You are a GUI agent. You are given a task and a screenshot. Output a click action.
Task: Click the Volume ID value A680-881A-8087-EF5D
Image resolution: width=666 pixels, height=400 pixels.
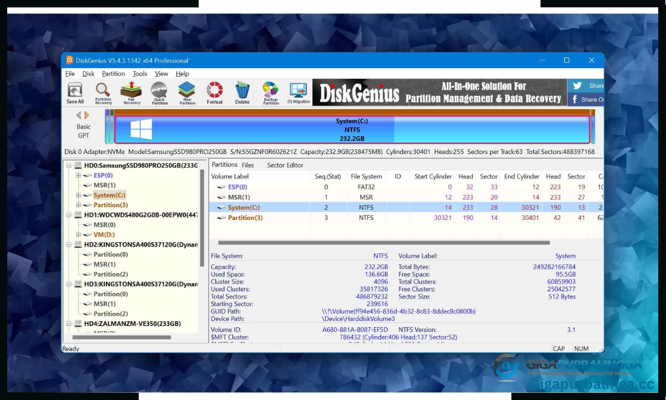(355, 330)
